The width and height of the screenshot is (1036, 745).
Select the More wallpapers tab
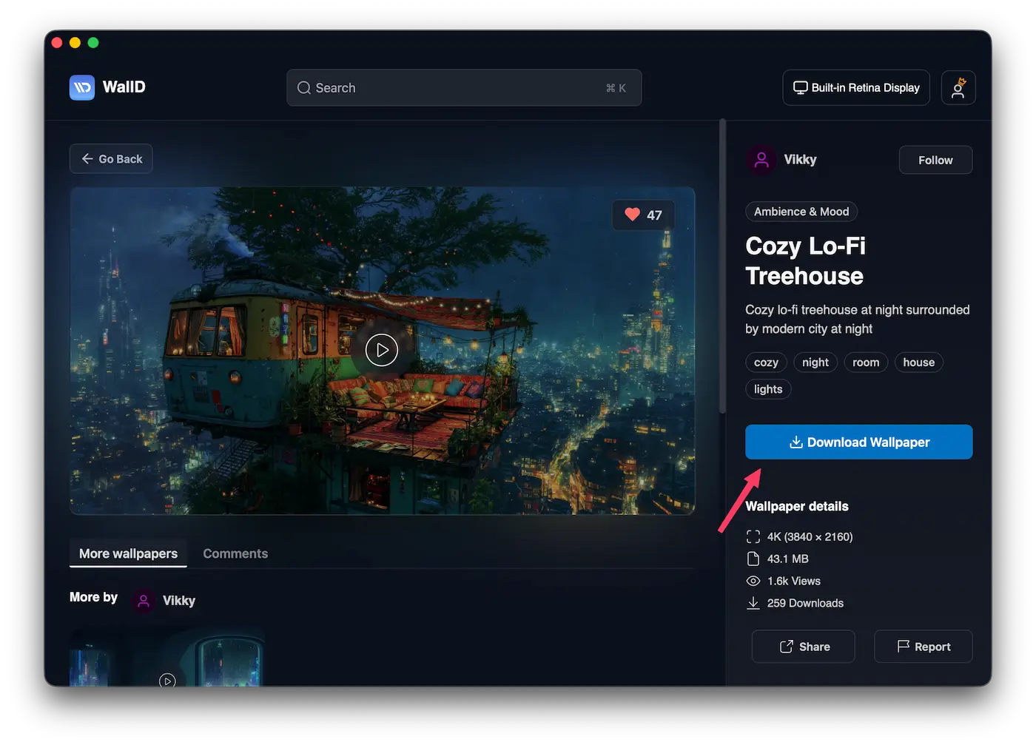[128, 553]
